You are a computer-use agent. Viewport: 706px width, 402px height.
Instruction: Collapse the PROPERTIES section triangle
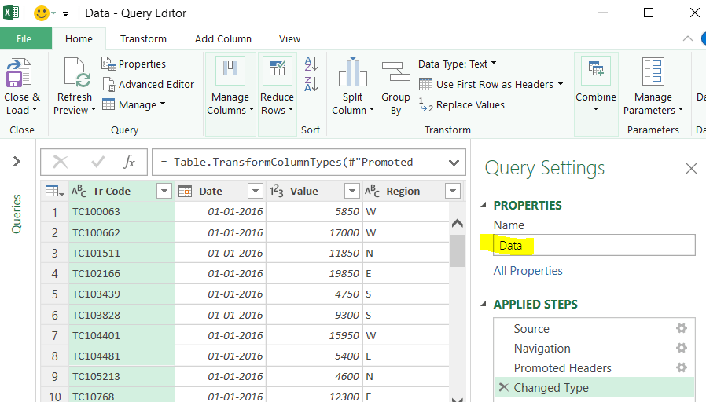coord(484,205)
